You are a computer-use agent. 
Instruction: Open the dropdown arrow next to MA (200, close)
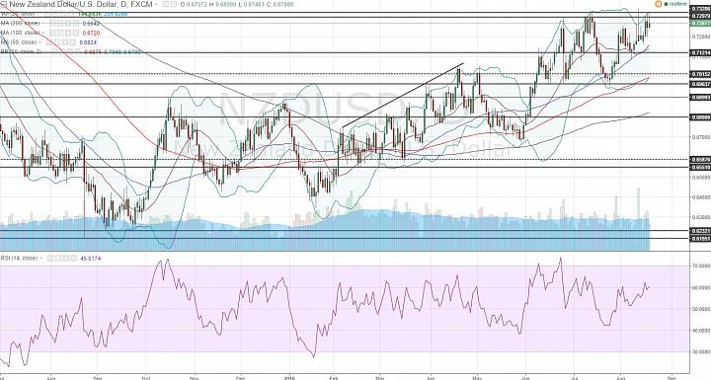[x=42, y=23]
